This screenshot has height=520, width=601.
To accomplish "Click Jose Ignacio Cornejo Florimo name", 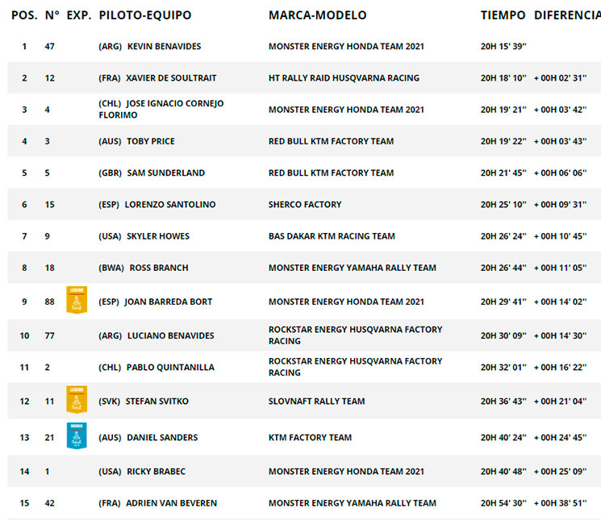I will pyautogui.click(x=161, y=109).
